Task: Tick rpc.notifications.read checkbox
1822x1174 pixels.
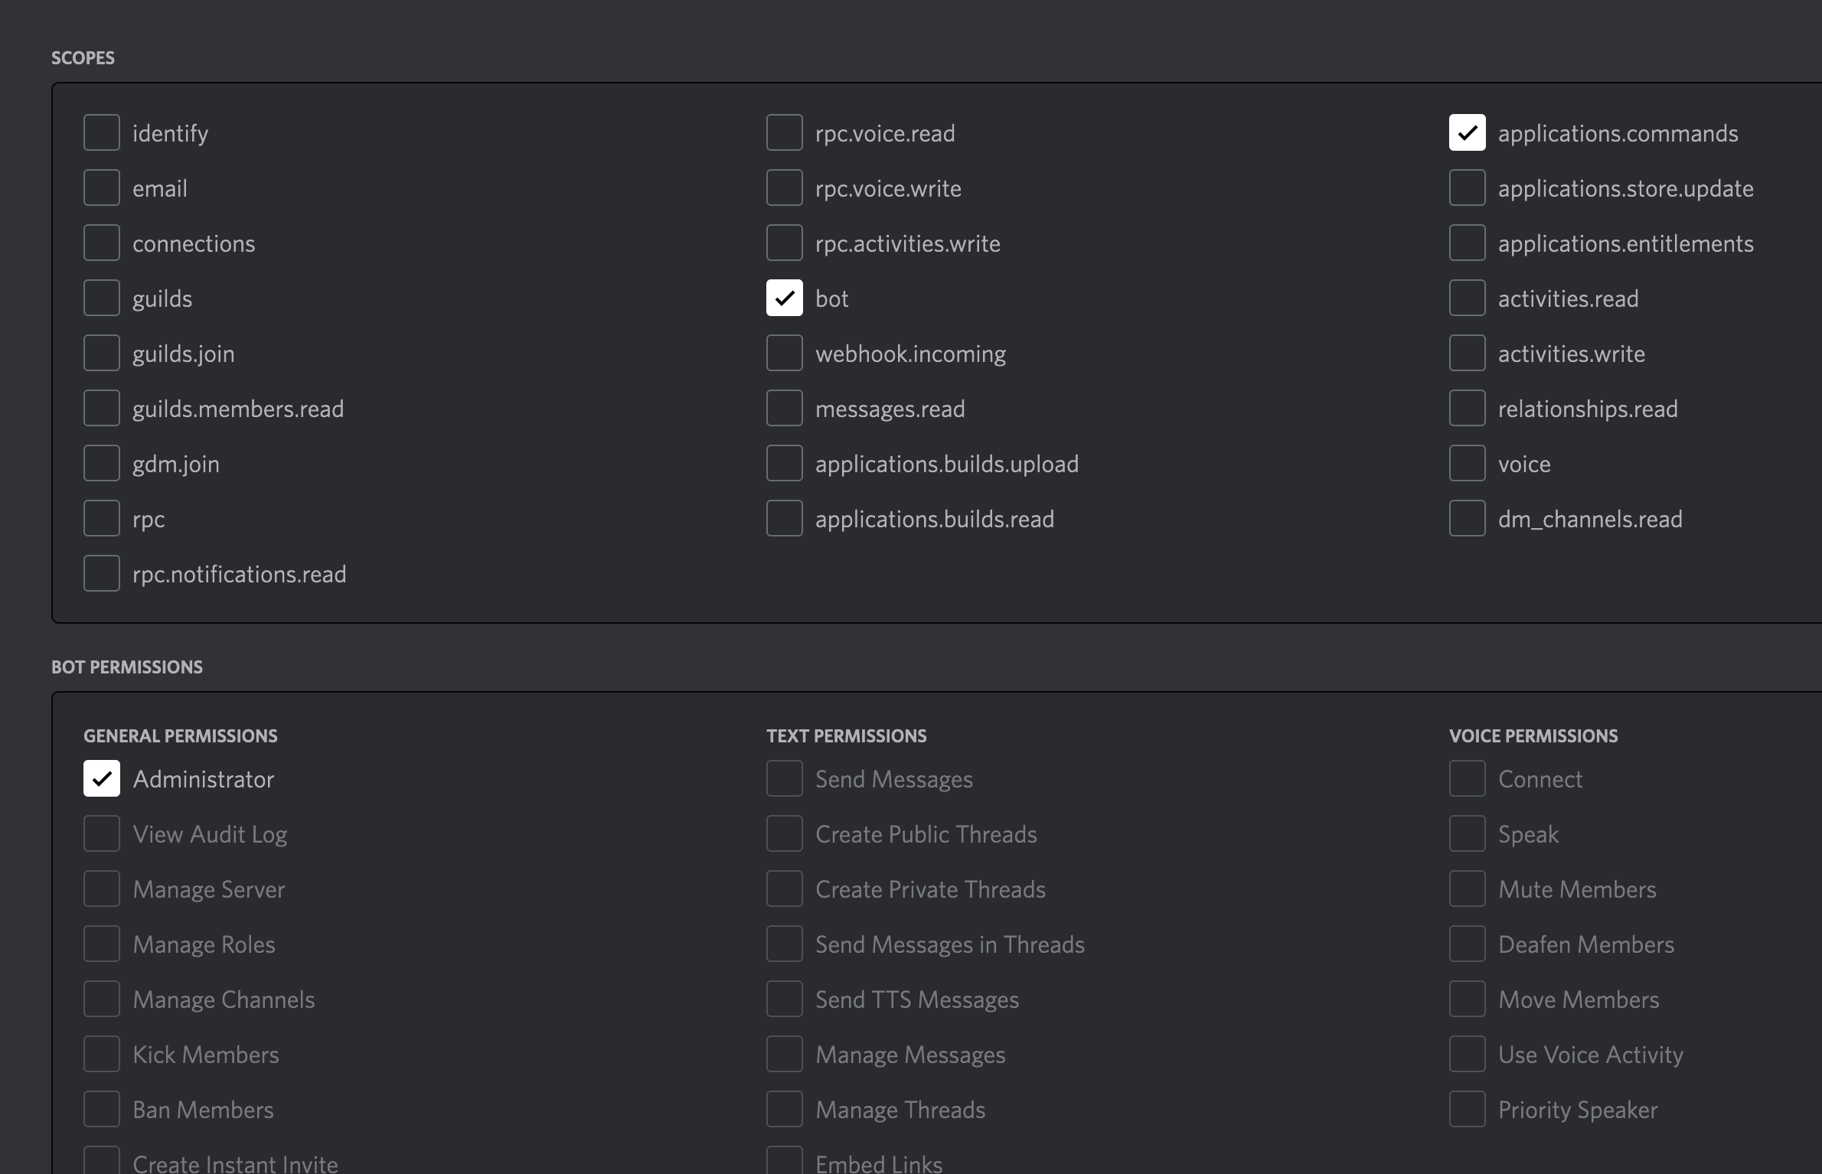Action: (x=102, y=574)
